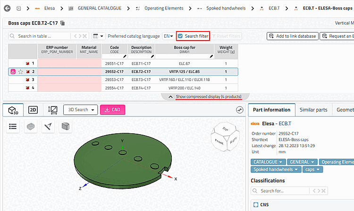The width and height of the screenshot is (354, 211).
Task: Go to previous classification search result
Action: pyautogui.click(x=314, y=191)
